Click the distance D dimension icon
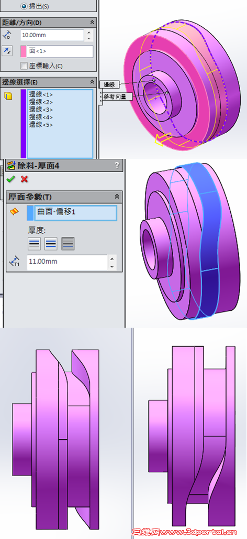Image resolution: width=247 pixels, height=539 pixels. click(x=6, y=34)
